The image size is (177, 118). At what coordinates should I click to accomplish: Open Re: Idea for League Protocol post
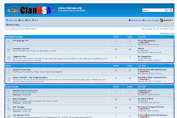tap(151, 107)
